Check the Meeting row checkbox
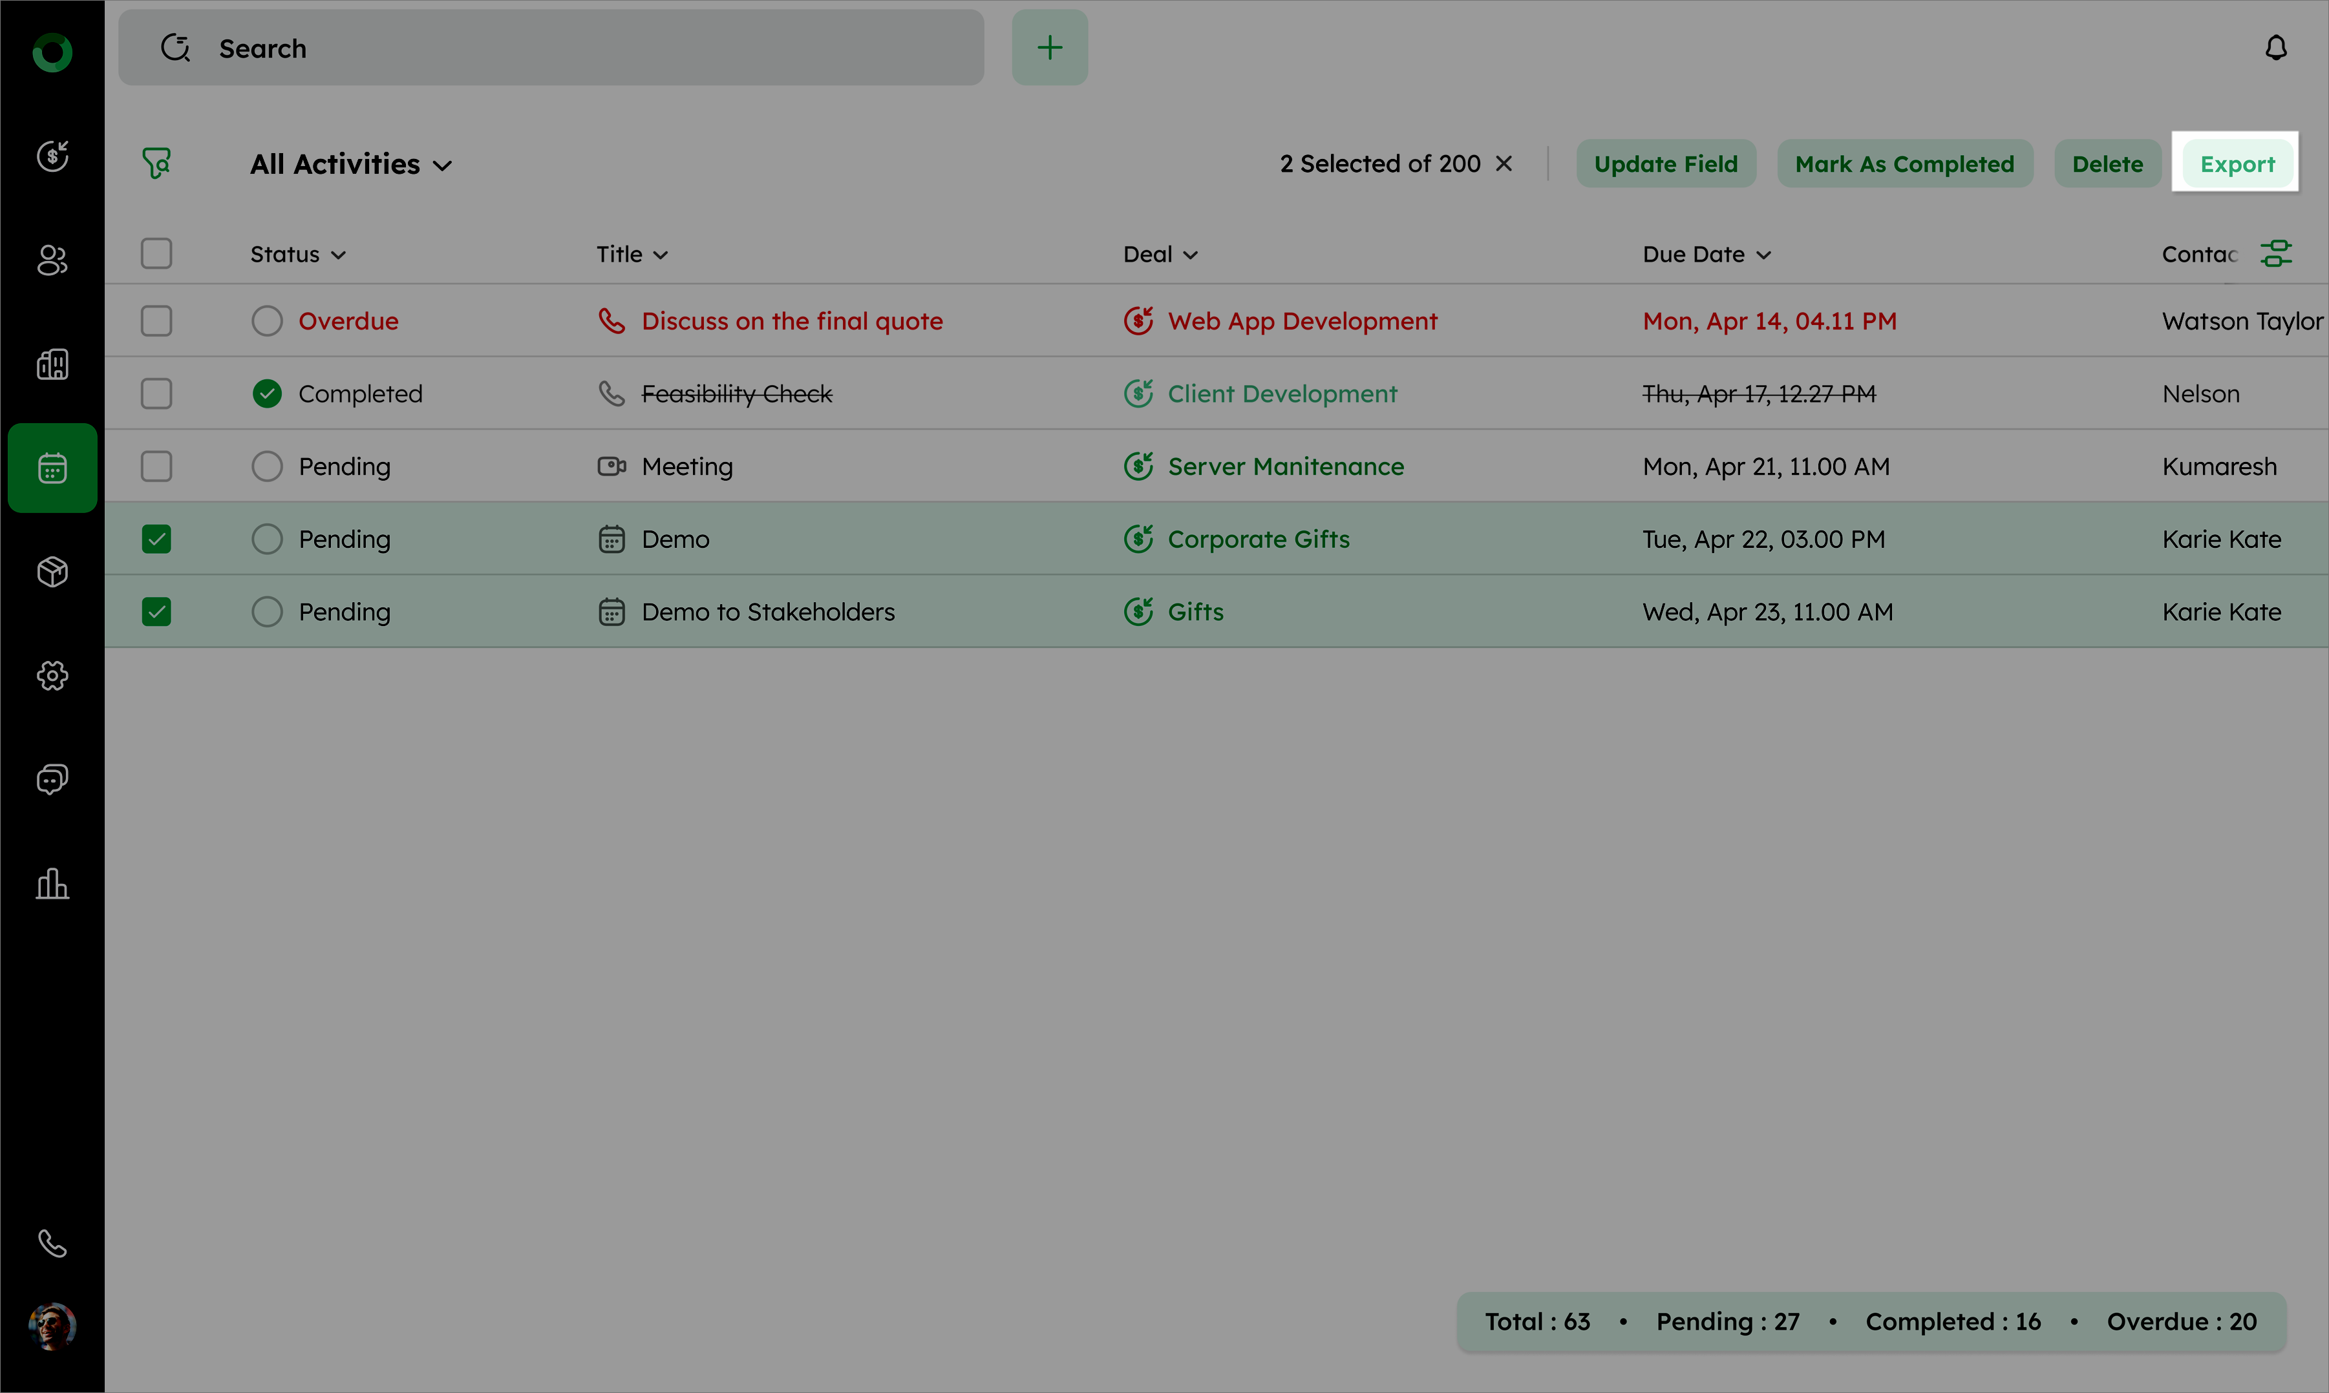 [x=157, y=466]
